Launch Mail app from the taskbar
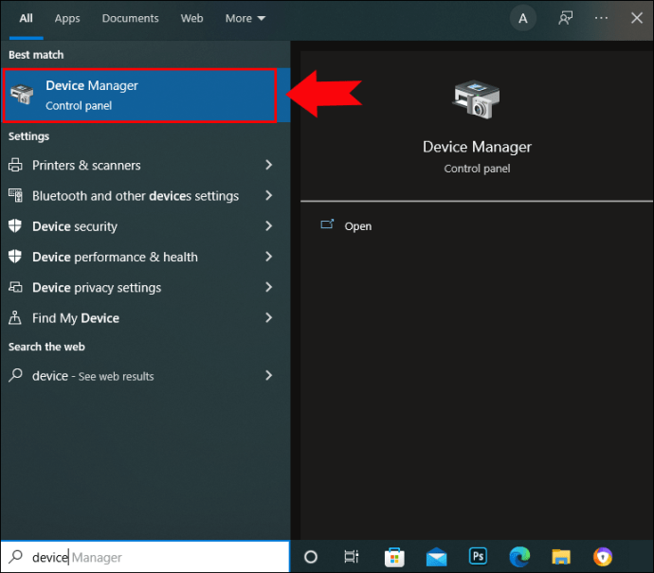The height and width of the screenshot is (573, 654). point(436,557)
